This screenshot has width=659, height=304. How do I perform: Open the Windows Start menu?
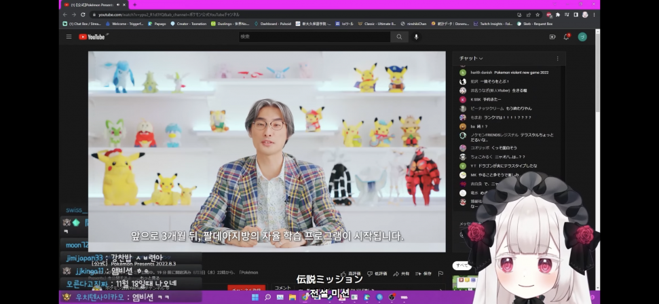tap(255, 297)
